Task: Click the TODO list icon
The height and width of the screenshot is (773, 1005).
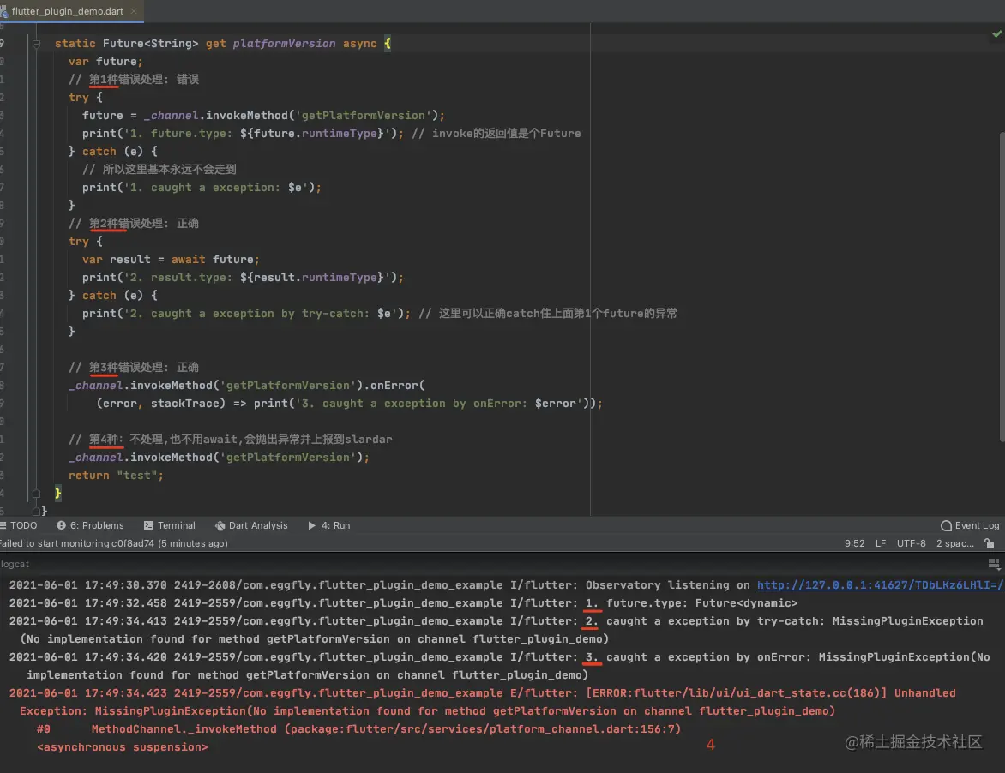Action: 3,525
